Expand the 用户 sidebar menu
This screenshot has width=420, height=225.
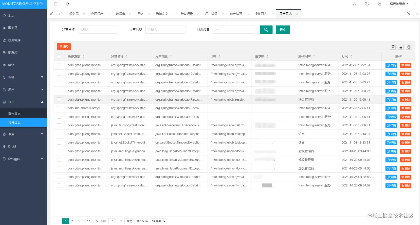[23, 90]
